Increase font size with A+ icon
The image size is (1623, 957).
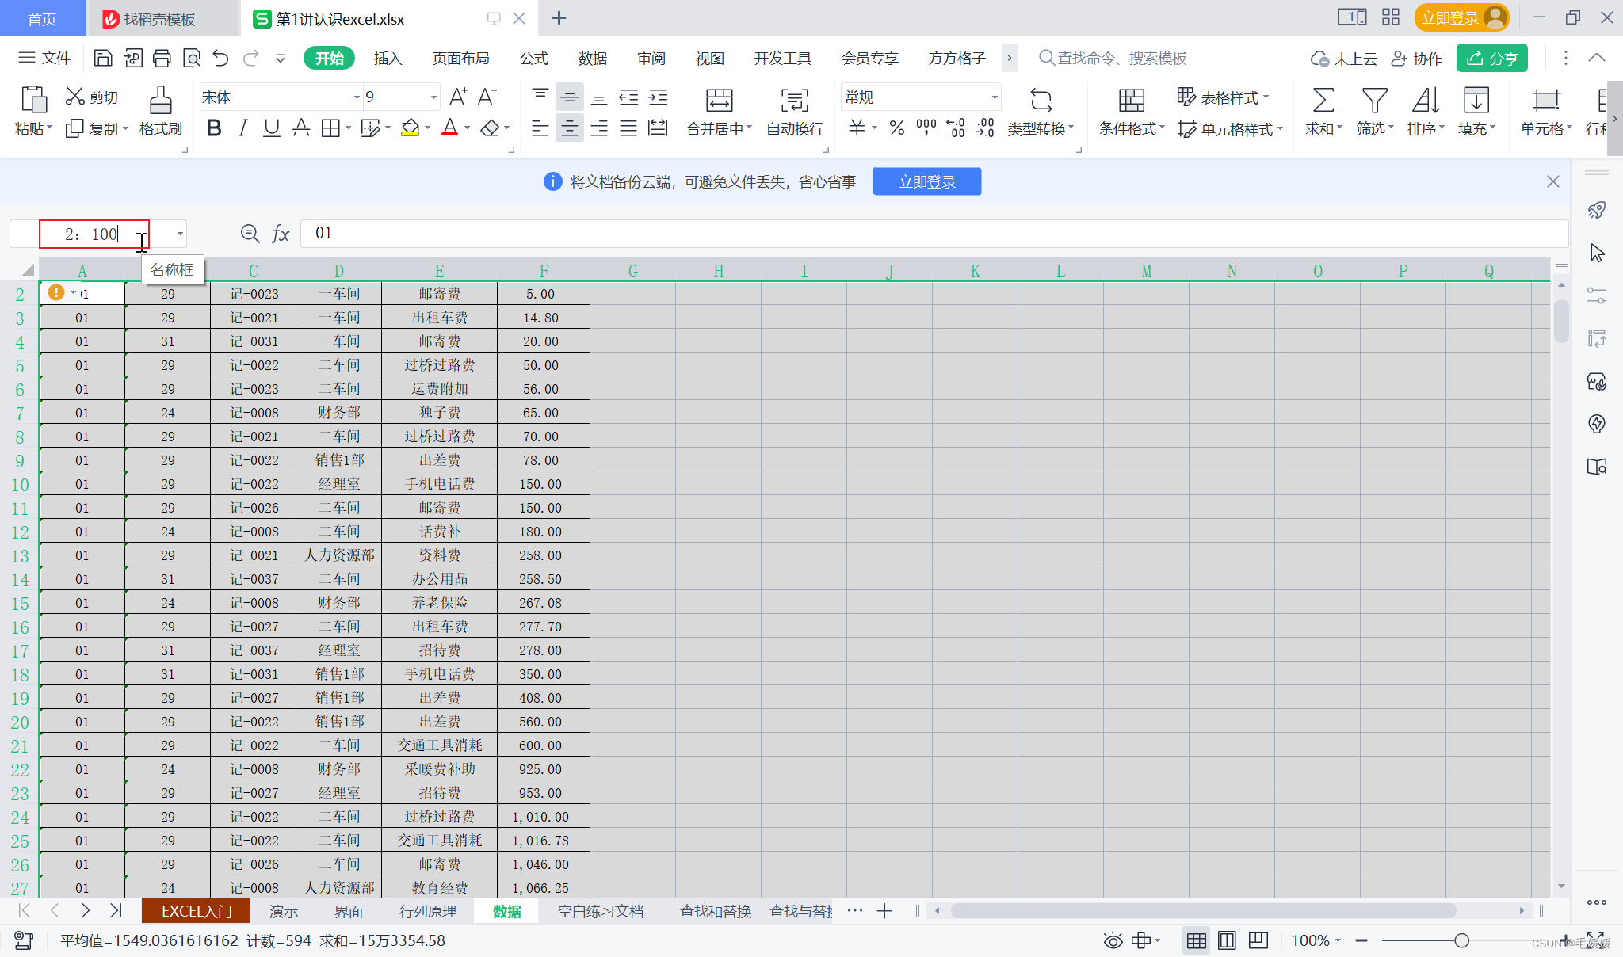point(458,97)
